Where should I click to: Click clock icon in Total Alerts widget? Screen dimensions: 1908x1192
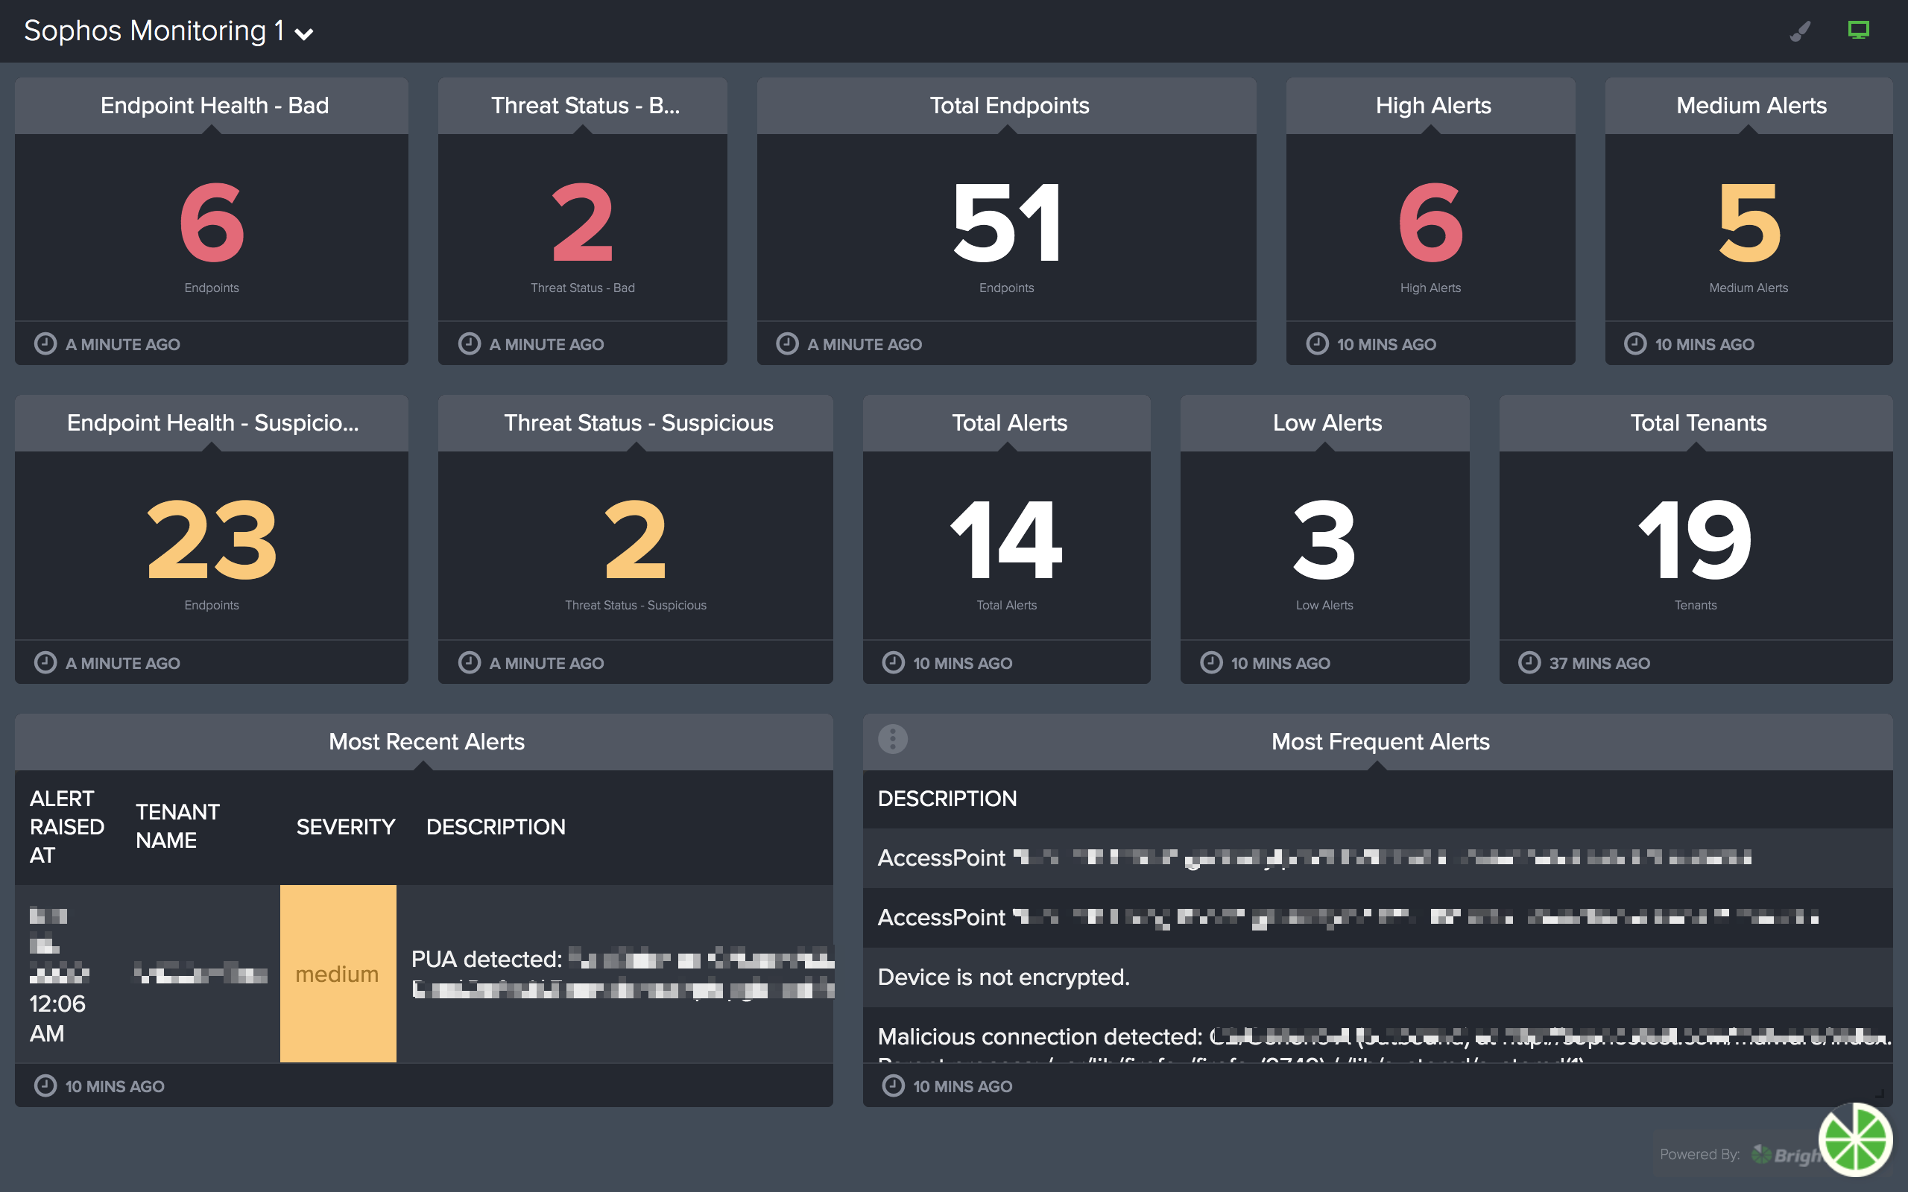[x=892, y=662]
